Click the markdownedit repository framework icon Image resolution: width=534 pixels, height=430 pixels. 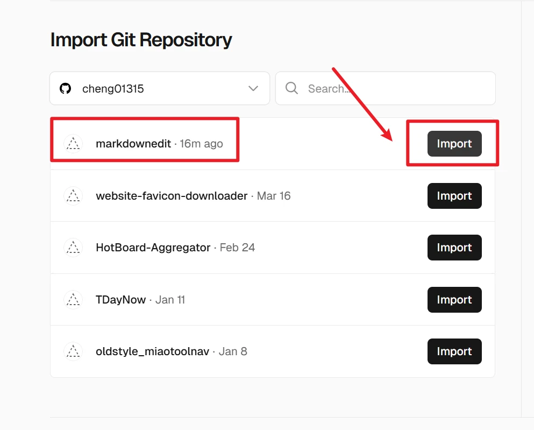pos(73,144)
